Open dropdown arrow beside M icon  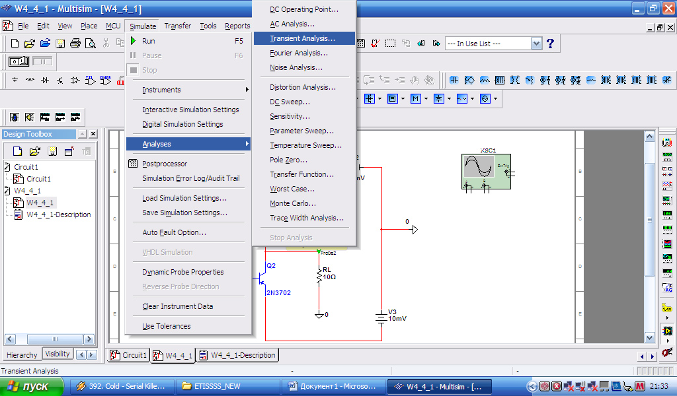pos(426,99)
